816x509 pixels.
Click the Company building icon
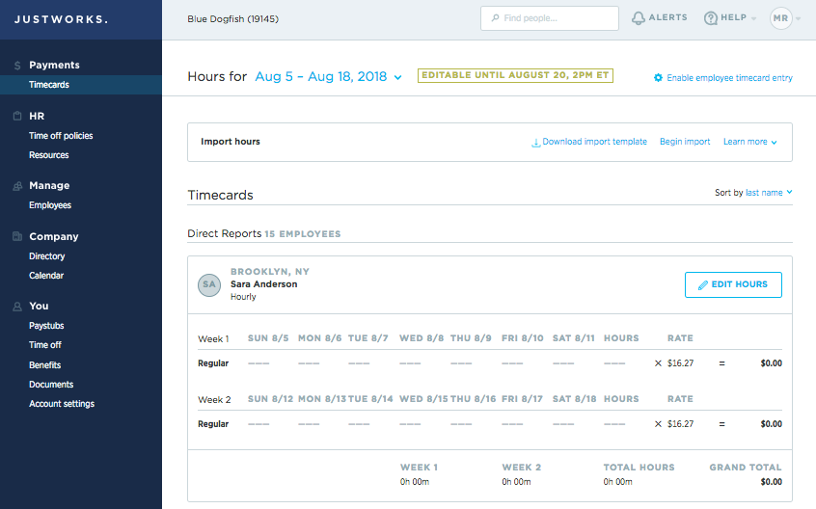pos(17,236)
